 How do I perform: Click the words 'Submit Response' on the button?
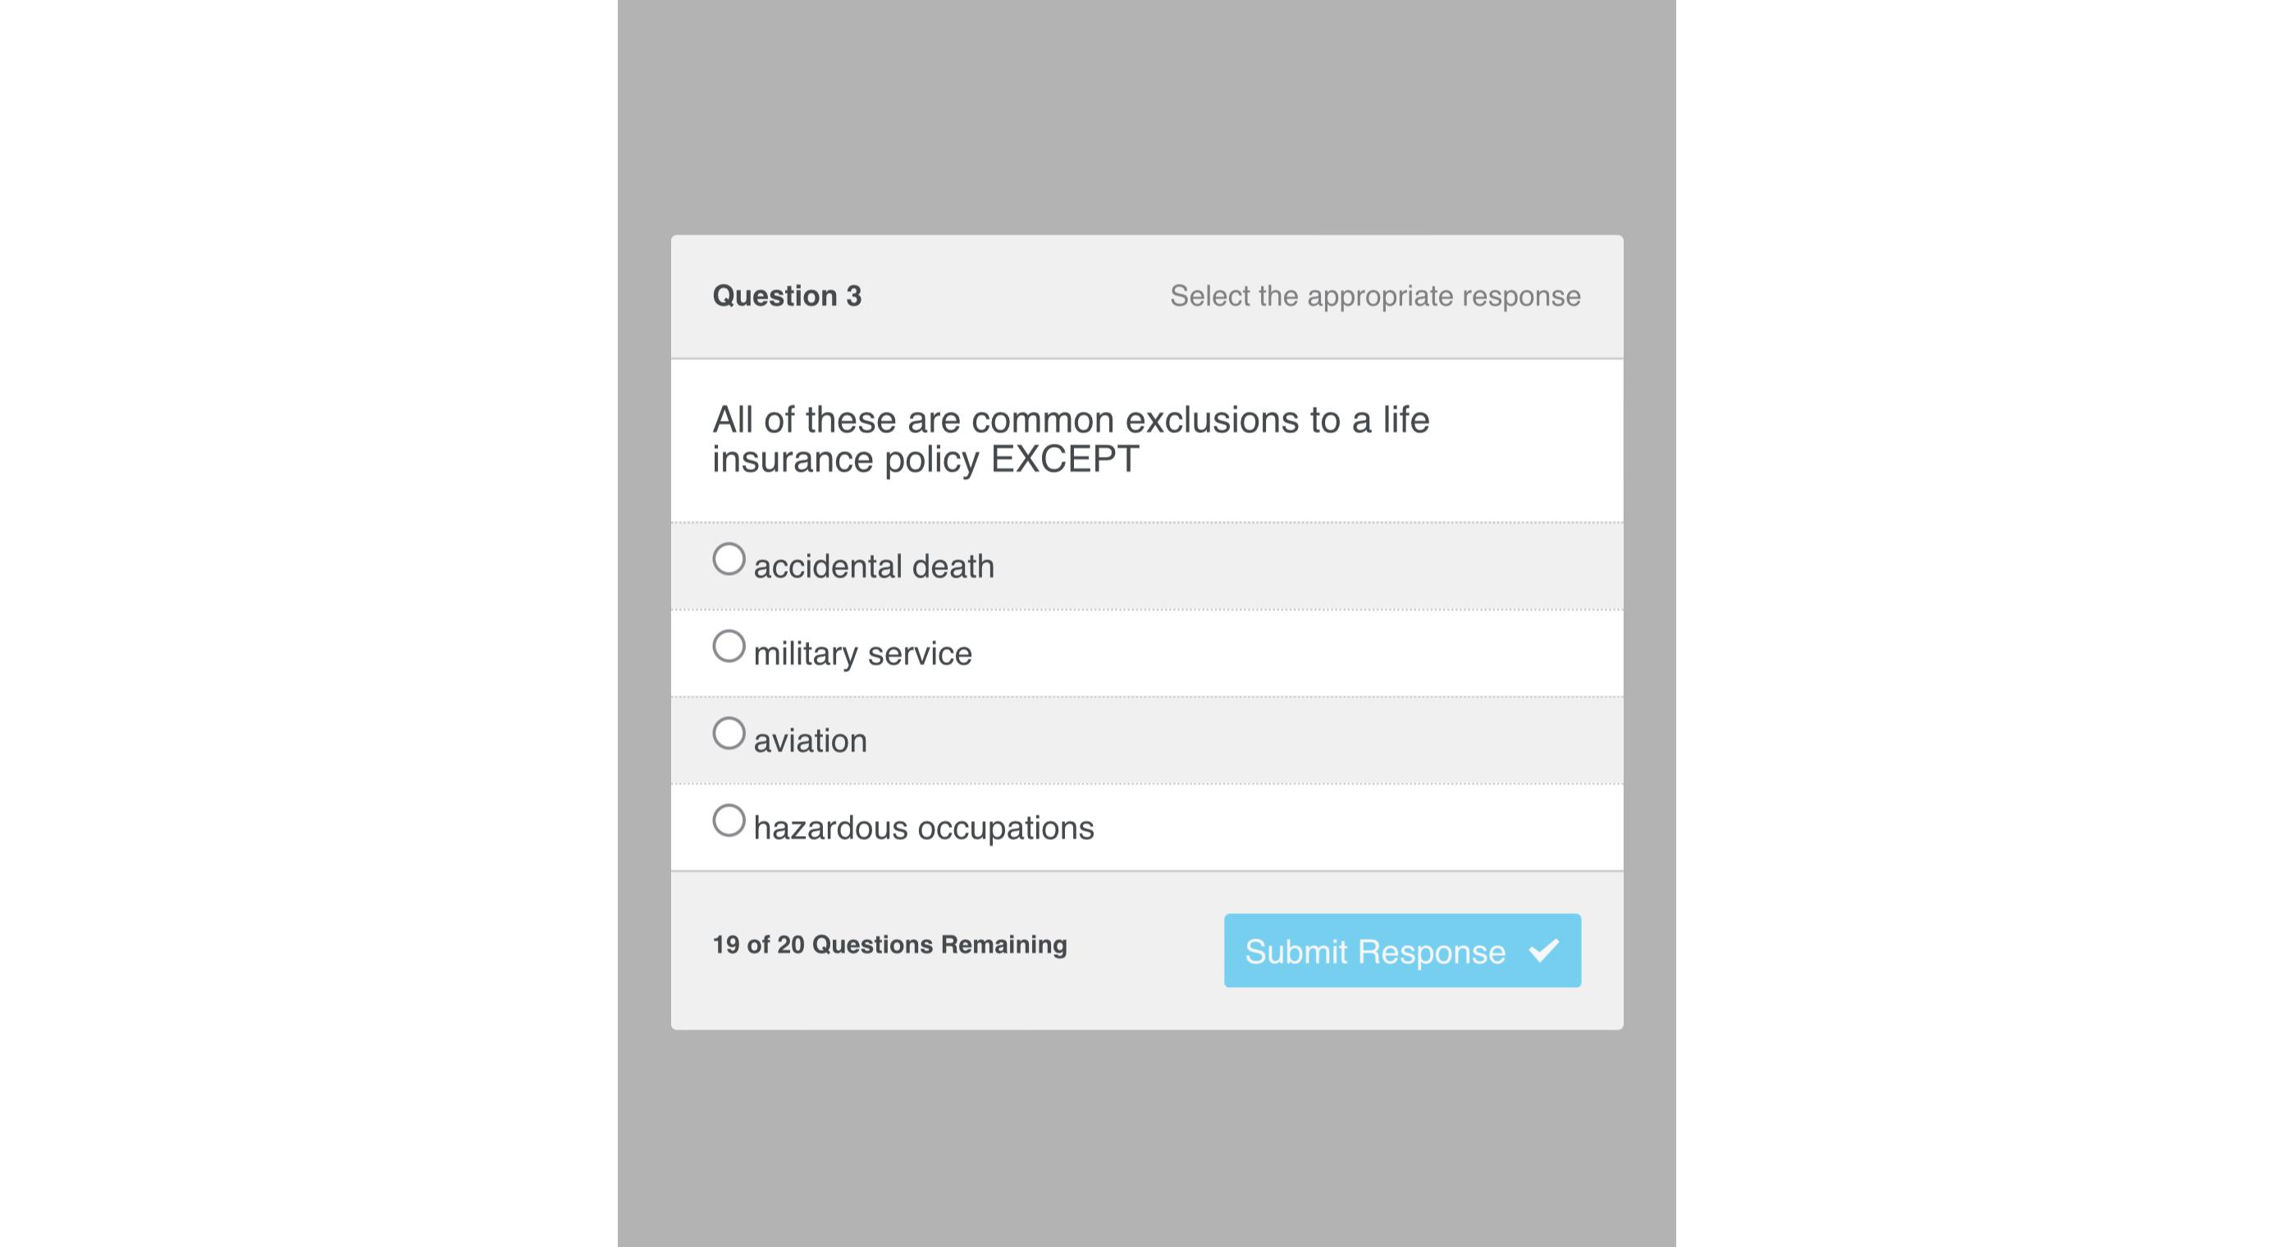point(1375,952)
